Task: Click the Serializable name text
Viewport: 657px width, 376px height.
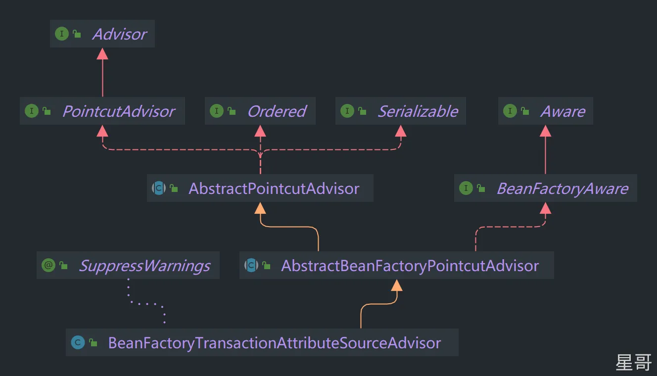Action: point(418,111)
